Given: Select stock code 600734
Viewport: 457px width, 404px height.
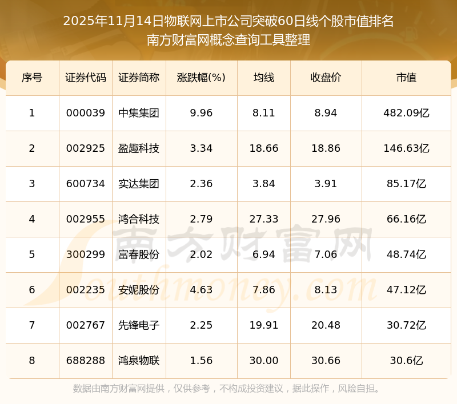Looking at the screenshot, I should coord(85,184).
